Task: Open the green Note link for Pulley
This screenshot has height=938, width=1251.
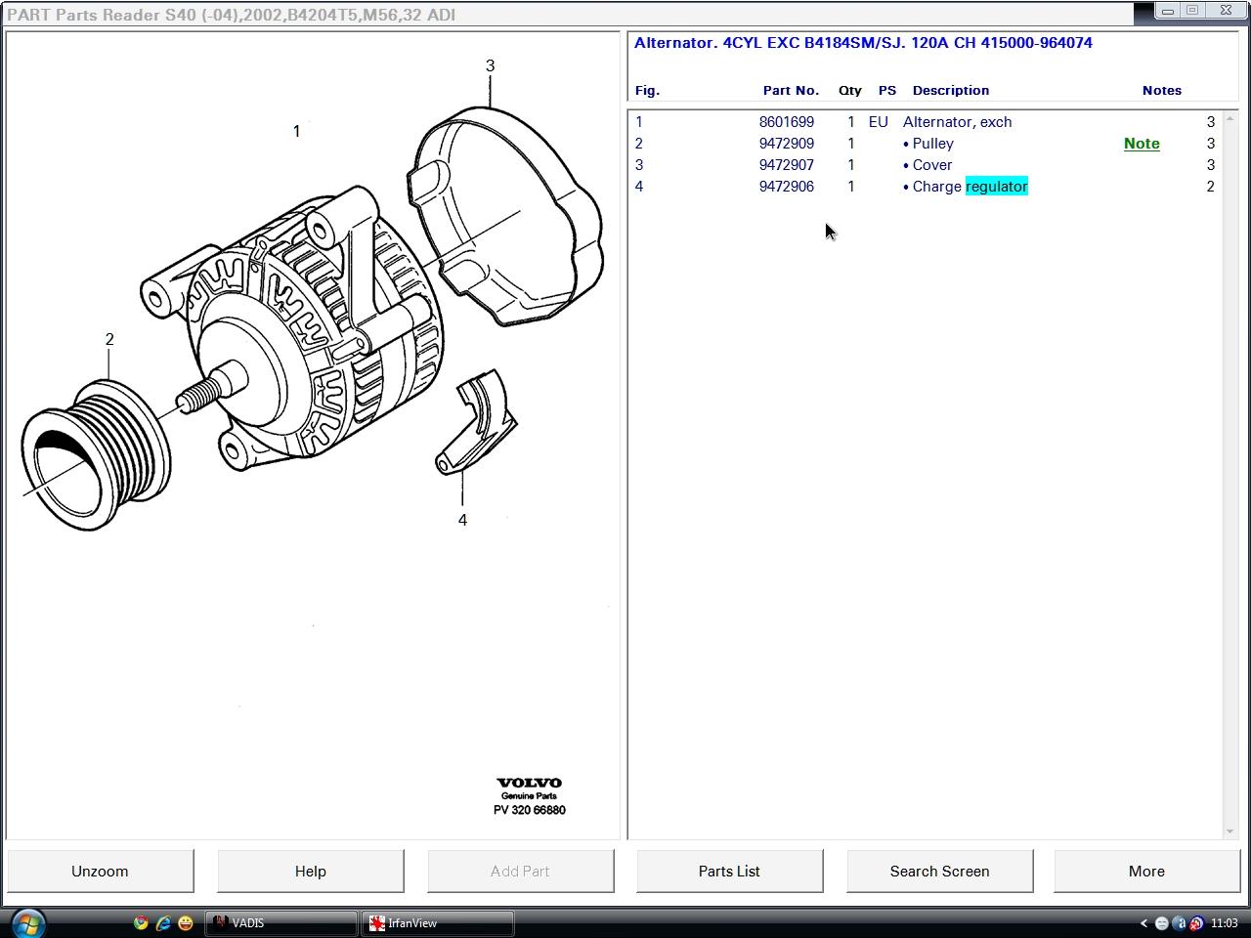Action: click(1142, 144)
